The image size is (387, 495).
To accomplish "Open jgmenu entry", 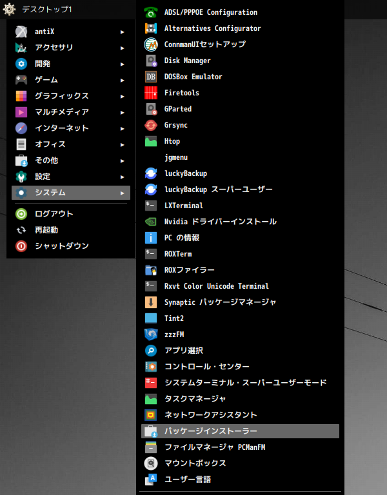I will (x=240, y=157).
